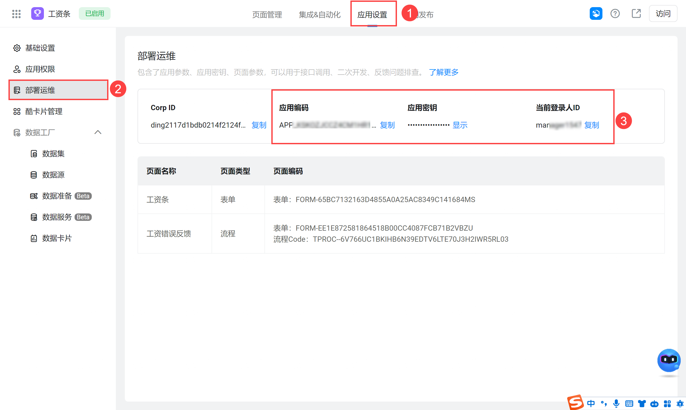Switch to 集成&自动化 tab
This screenshot has height=410, width=686.
319,14
